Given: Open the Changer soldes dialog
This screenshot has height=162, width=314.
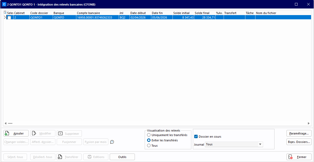Looking at the screenshot, I should [16, 142].
